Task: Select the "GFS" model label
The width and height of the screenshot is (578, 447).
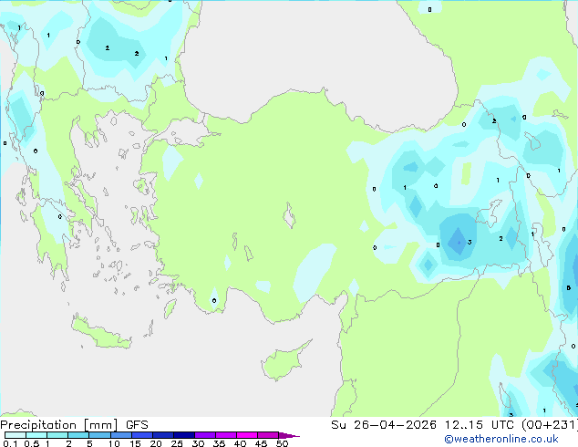Action: tap(137, 425)
